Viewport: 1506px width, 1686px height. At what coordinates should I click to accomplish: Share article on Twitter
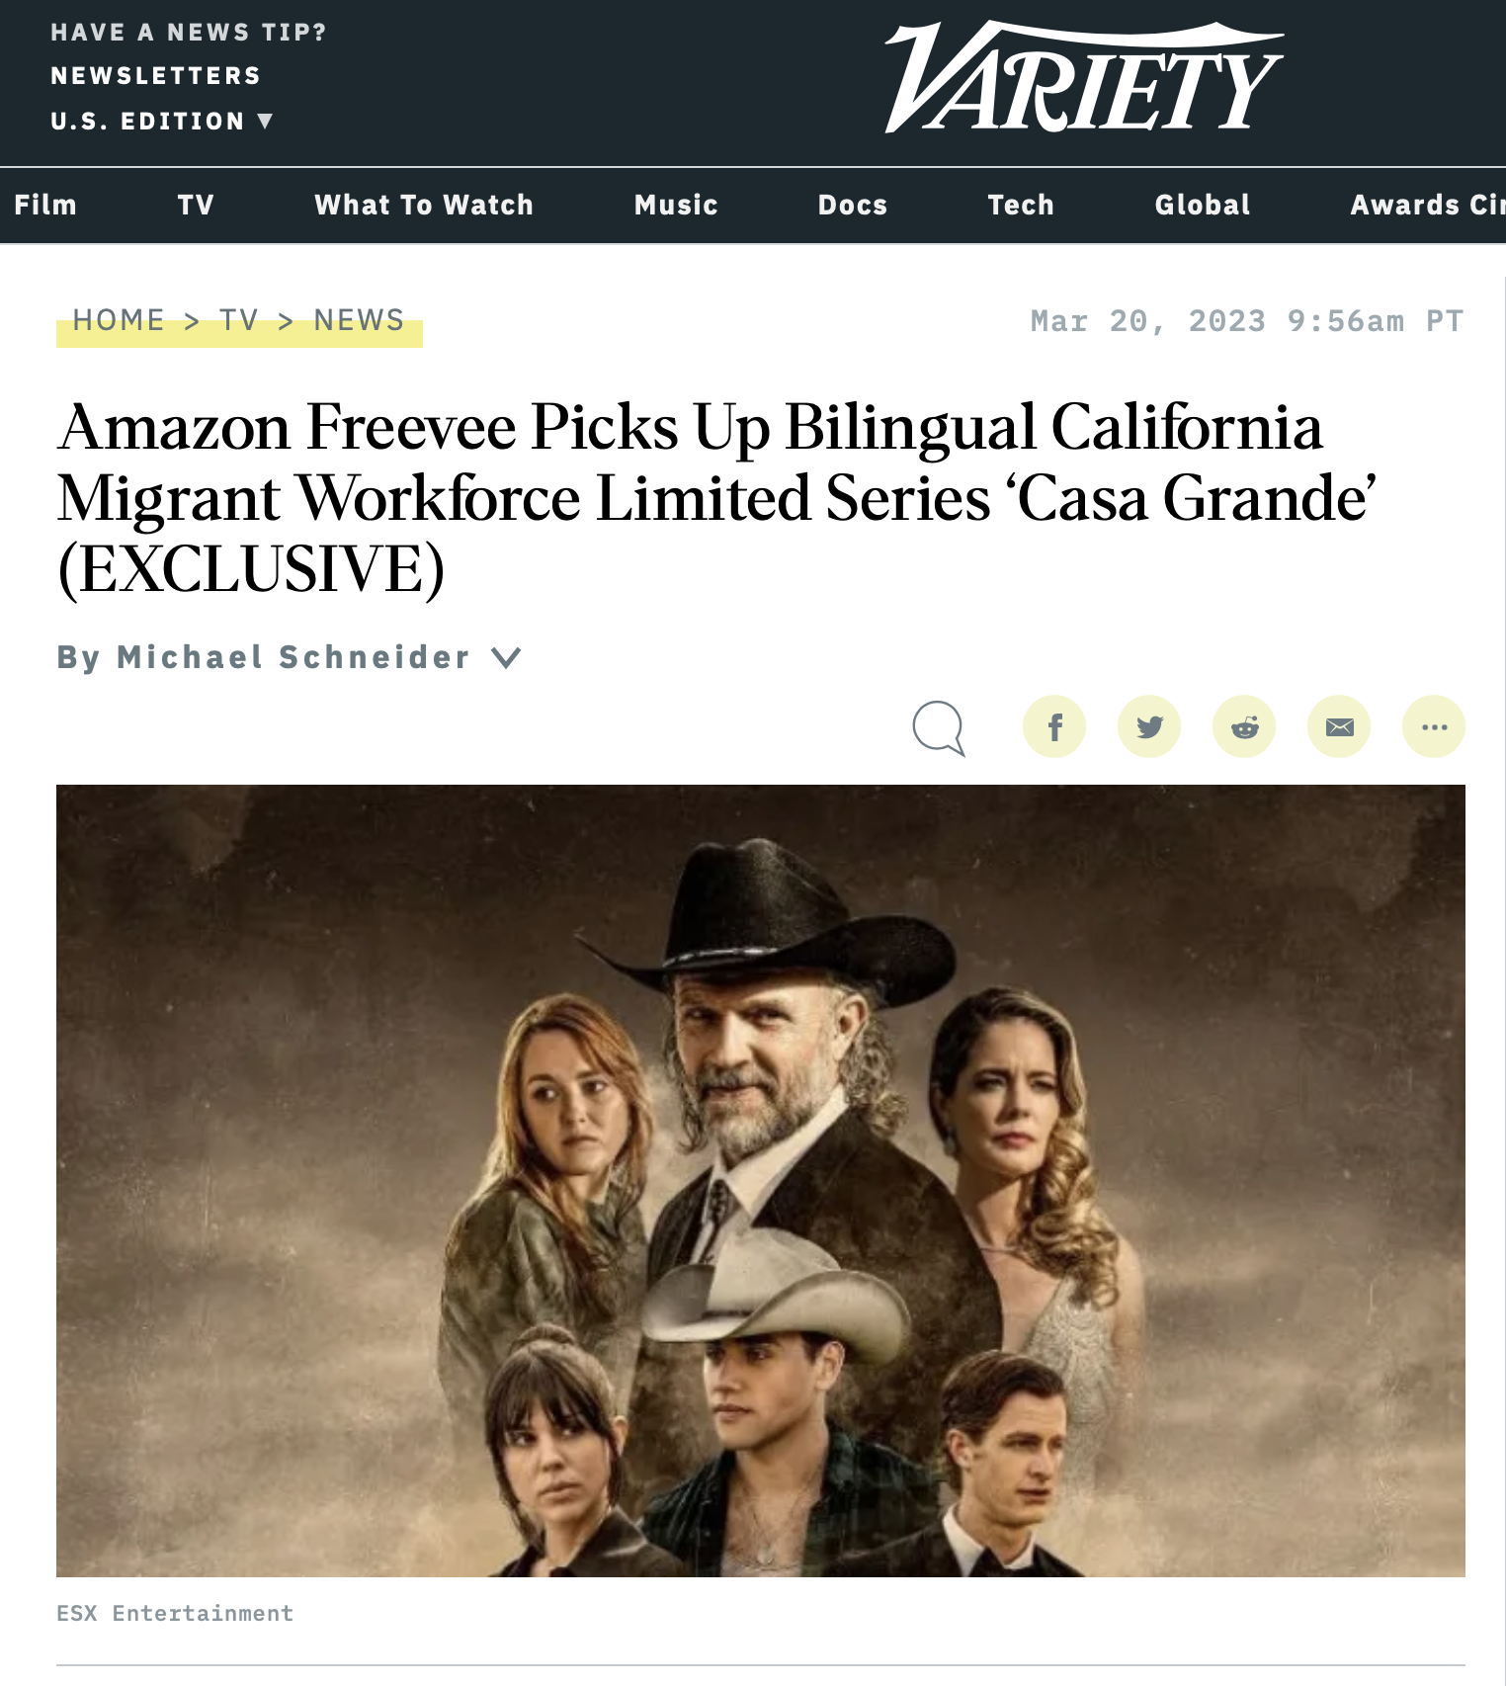tap(1149, 727)
